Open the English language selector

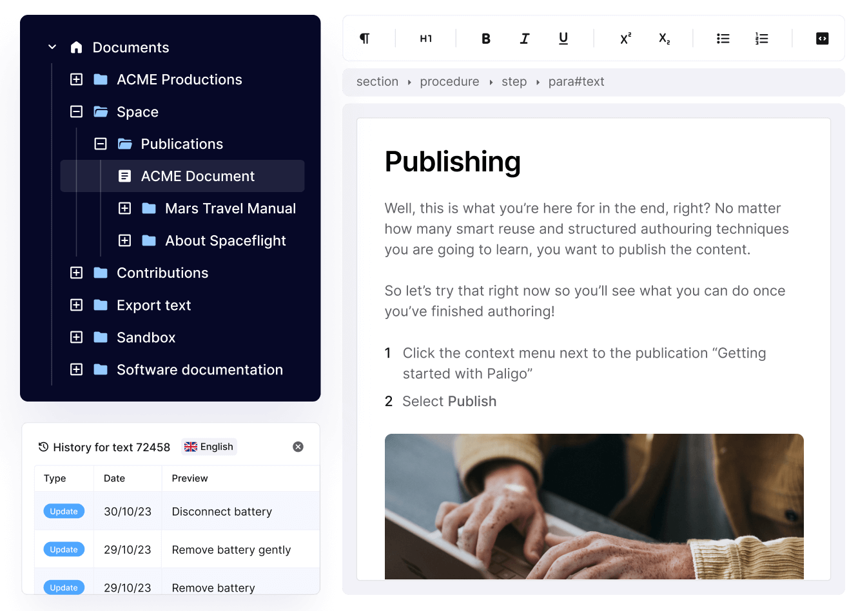[x=209, y=447]
